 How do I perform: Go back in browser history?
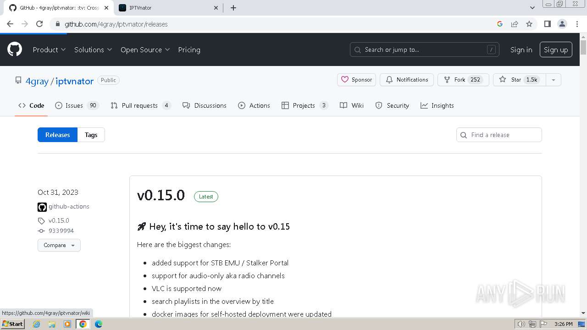(x=10, y=24)
